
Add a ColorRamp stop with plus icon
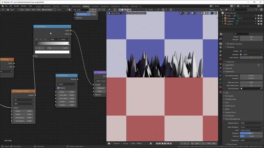click(x=37, y=39)
